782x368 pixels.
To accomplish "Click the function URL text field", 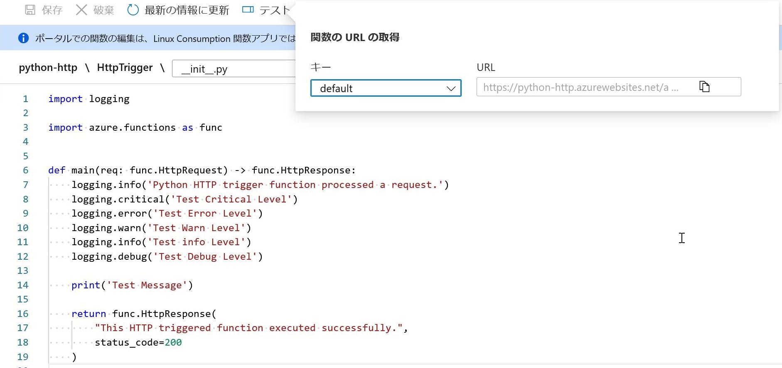I will [x=609, y=87].
